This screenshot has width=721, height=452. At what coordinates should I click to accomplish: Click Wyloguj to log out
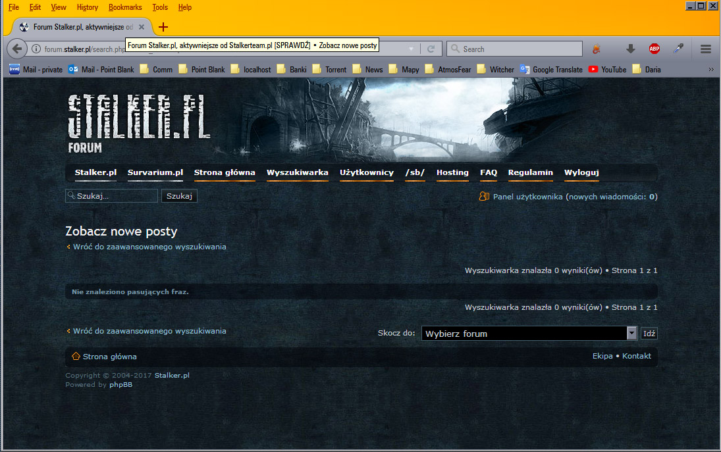pyautogui.click(x=581, y=173)
